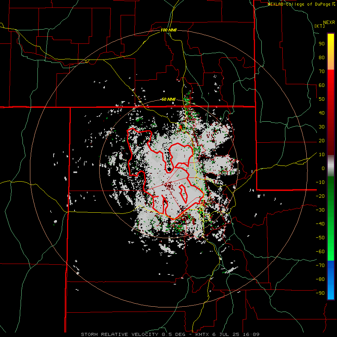Click the positive 80 scale label
The image size is (337, 337).
click(x=322, y=57)
